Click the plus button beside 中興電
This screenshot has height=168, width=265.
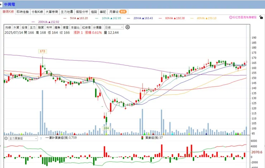tap(1, 4)
